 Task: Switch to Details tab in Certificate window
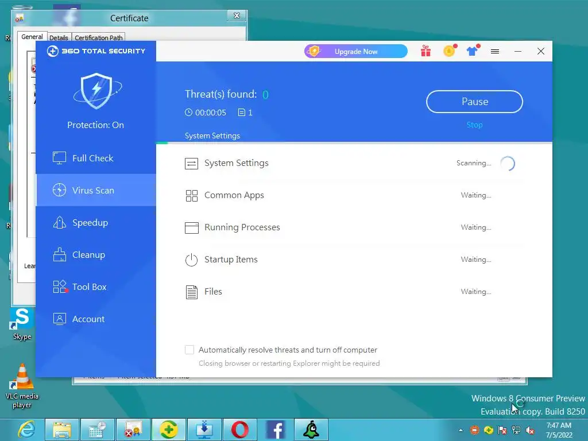pos(59,37)
